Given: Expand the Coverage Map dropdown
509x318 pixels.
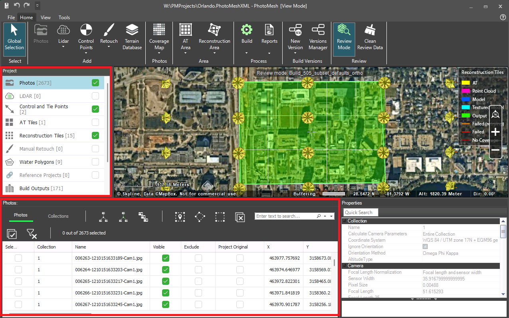Looking at the screenshot, I should [159, 53].
